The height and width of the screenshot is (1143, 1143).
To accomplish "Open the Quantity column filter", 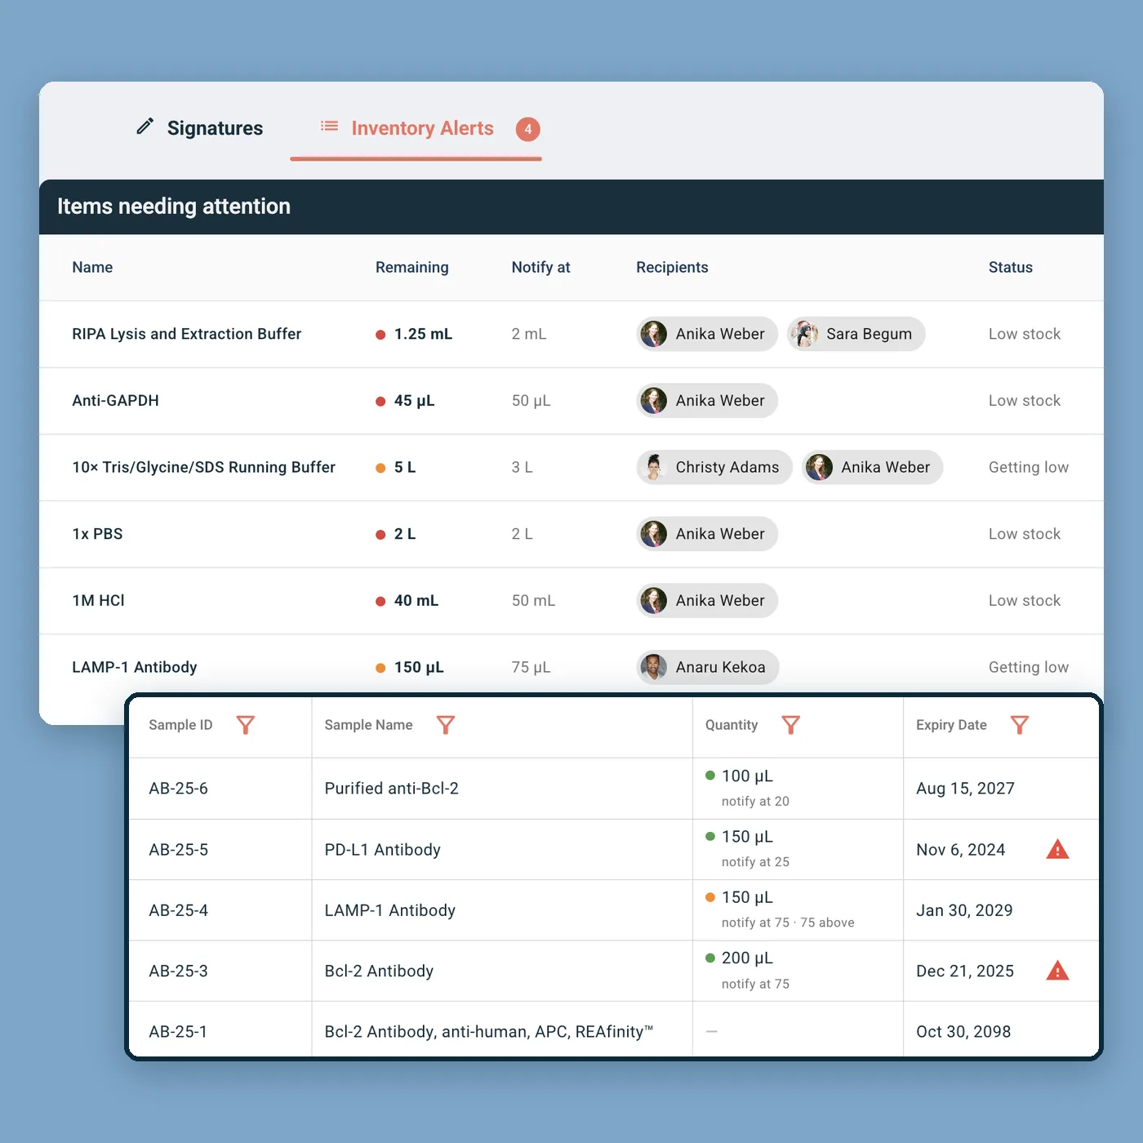I will (x=791, y=725).
